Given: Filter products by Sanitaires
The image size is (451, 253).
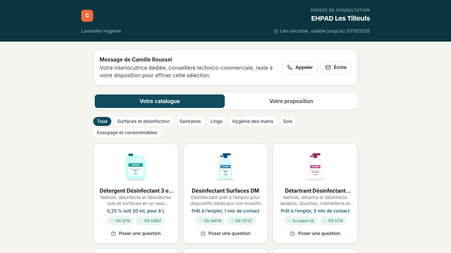Looking at the screenshot, I should tap(190, 121).
